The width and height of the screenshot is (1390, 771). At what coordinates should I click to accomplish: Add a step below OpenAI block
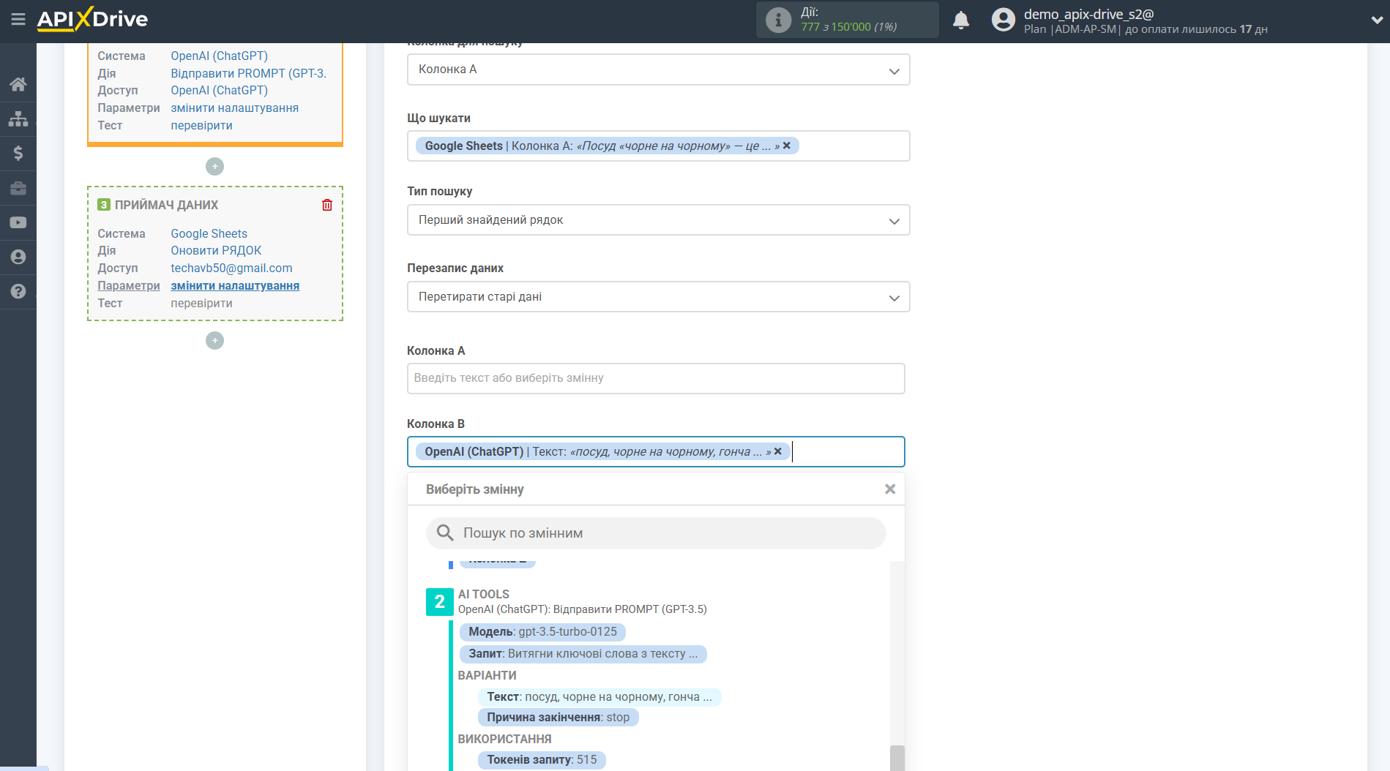tap(214, 167)
